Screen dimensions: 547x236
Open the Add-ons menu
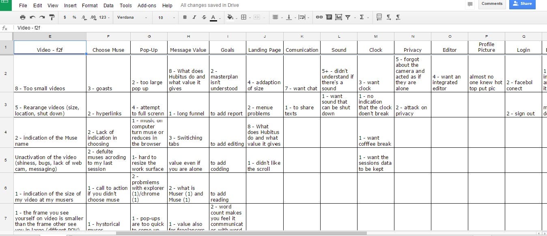click(146, 6)
